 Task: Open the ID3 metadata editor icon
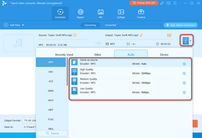pyautogui.click(x=169, y=35)
